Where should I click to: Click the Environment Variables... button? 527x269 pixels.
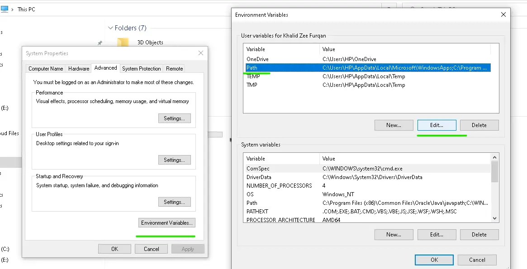click(x=167, y=223)
